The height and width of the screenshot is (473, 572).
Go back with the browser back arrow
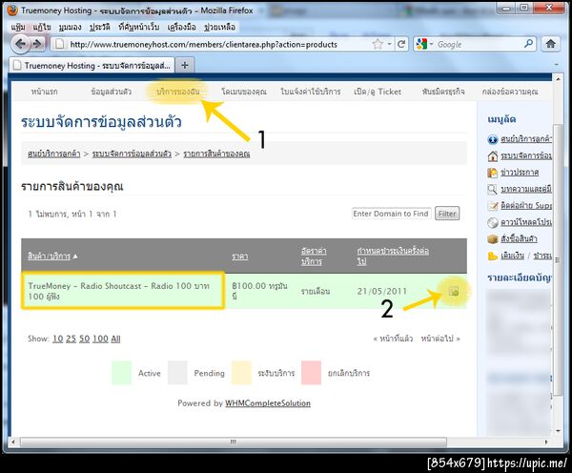[20, 44]
